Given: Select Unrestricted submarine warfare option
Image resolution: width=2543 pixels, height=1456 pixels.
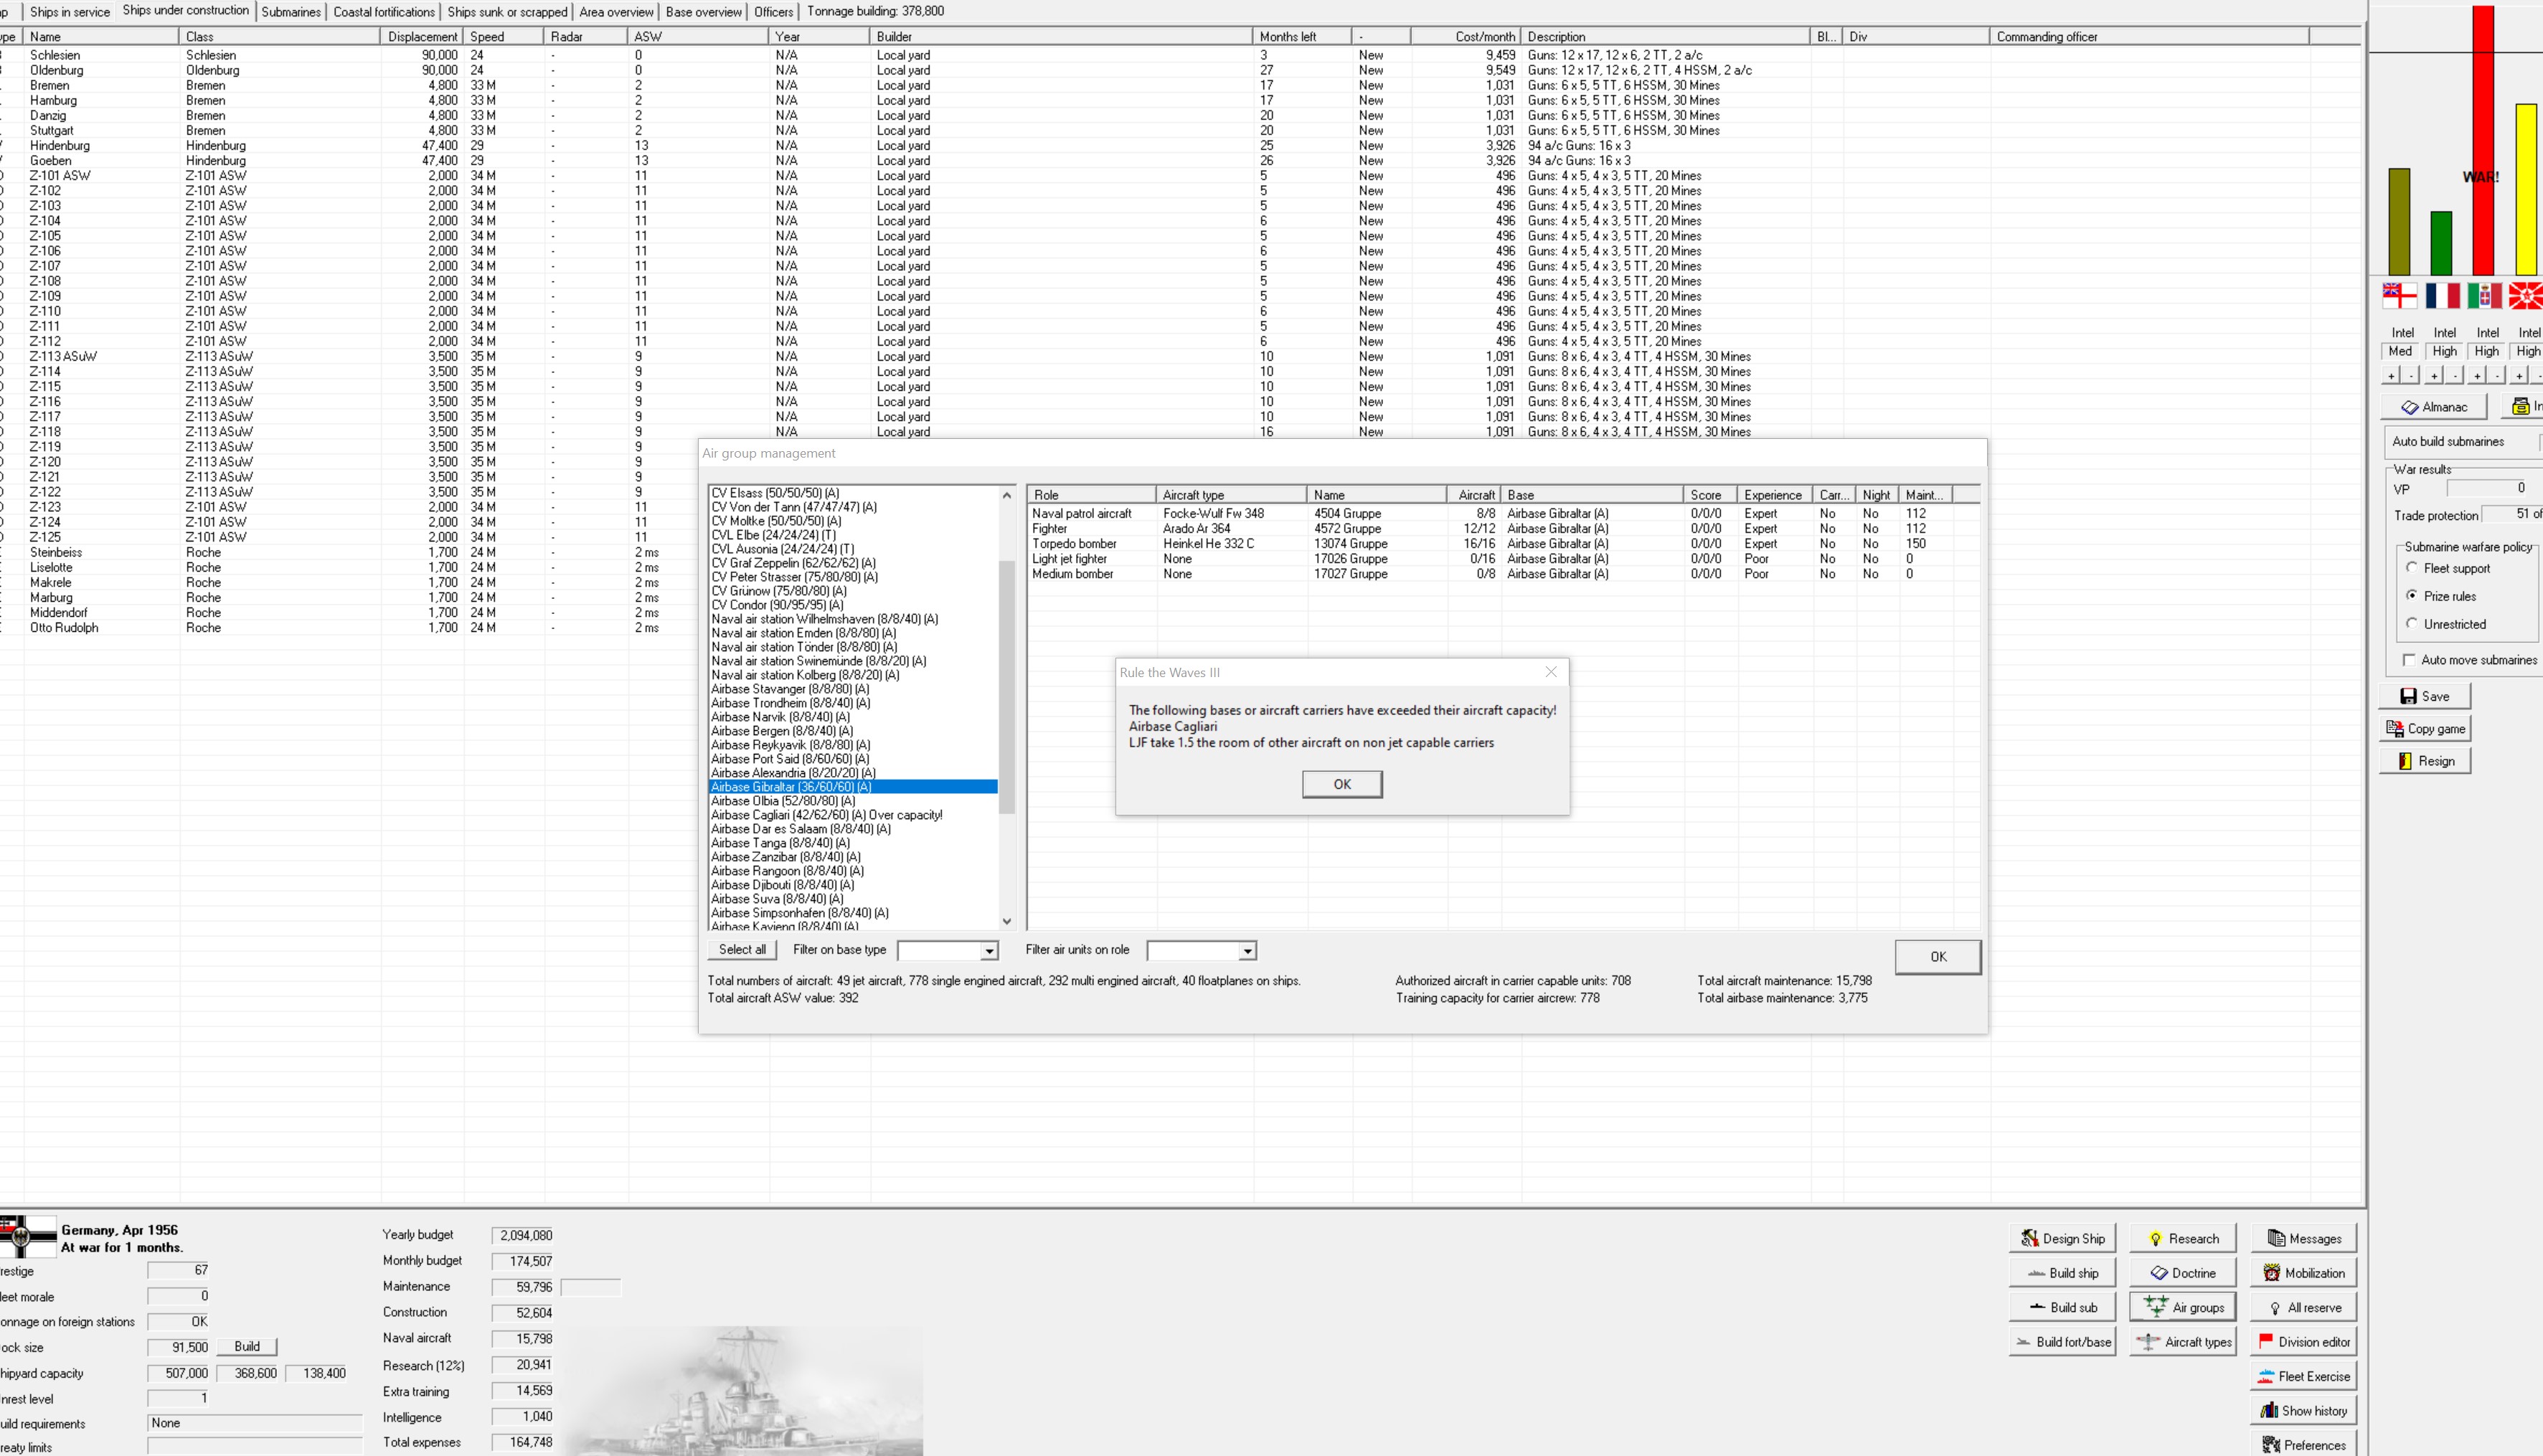Looking at the screenshot, I should pyautogui.click(x=2412, y=624).
